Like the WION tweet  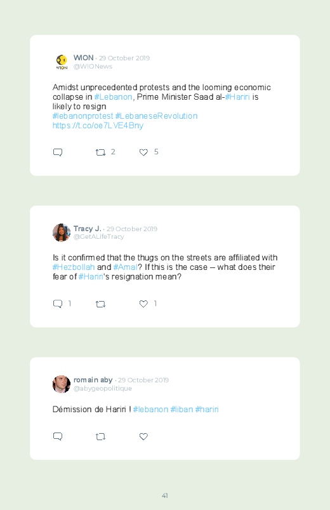pos(143,152)
